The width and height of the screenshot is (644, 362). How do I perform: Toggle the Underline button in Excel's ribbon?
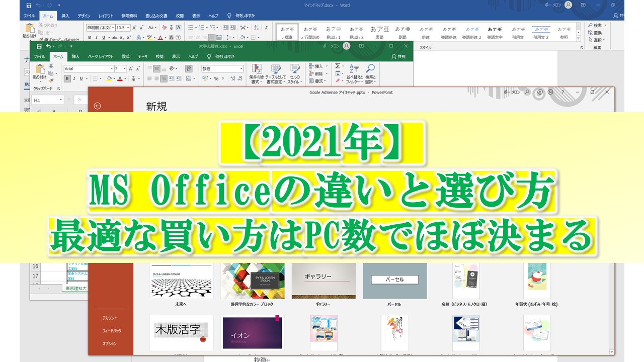[80, 78]
